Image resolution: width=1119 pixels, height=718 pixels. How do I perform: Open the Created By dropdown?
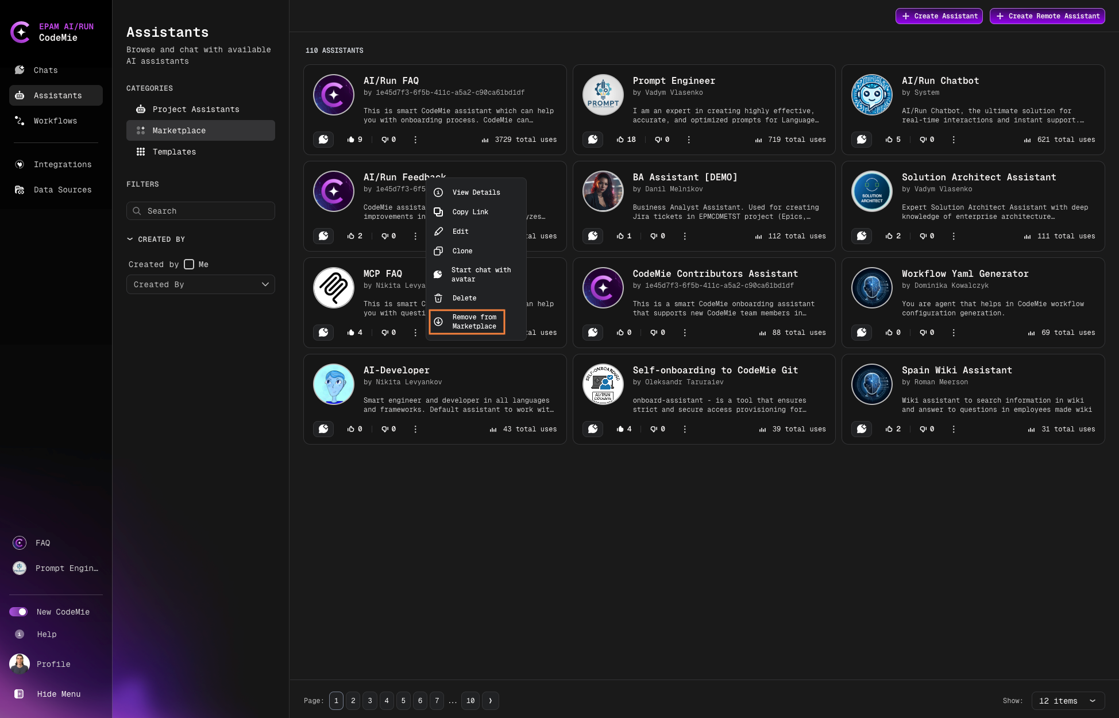pos(200,284)
